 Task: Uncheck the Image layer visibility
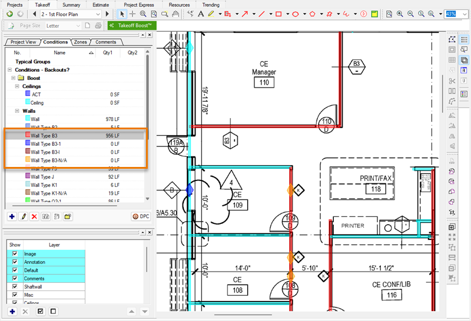(15, 254)
